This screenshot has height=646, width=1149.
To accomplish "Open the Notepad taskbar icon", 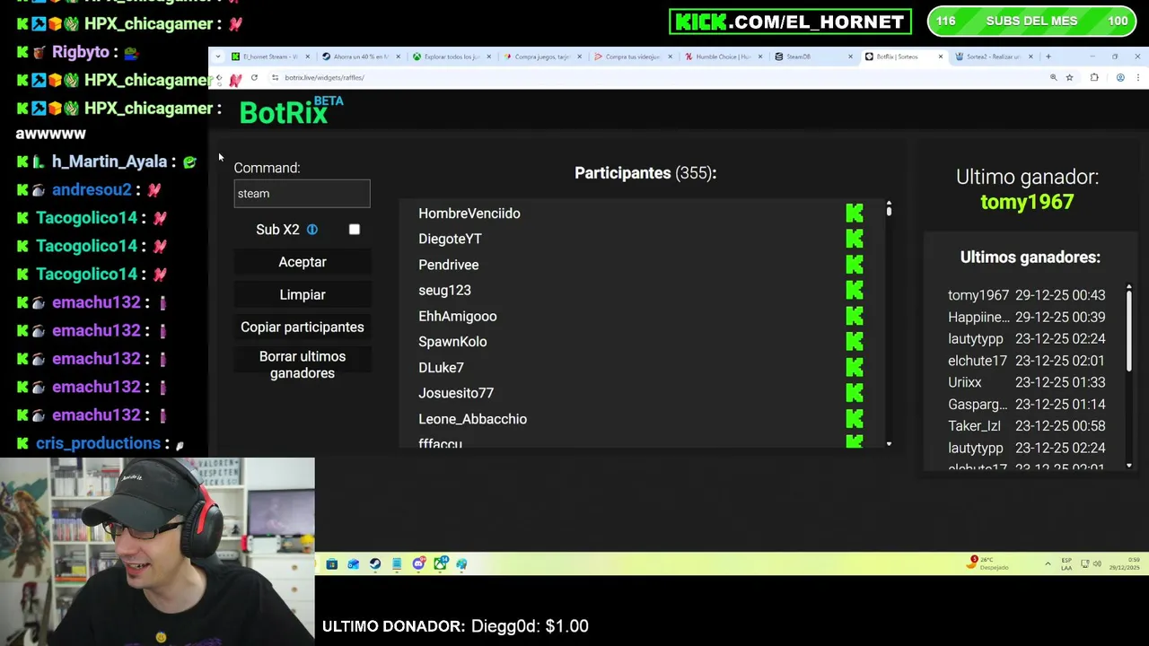I will (x=397, y=563).
